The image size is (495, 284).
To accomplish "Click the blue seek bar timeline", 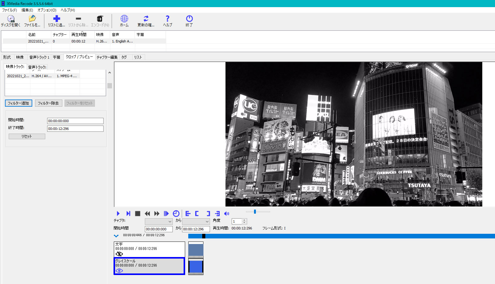I will [x=341, y=236].
